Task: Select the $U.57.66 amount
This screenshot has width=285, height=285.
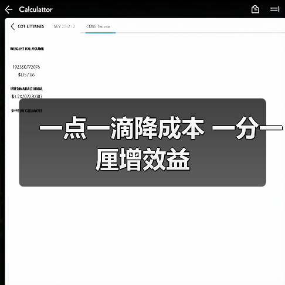Action: [26, 75]
